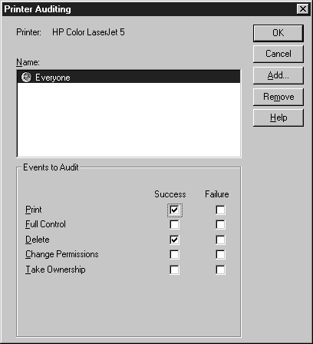This screenshot has height=344, width=313.
Task: Click the Cancel button
Action: 278,54
